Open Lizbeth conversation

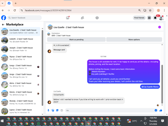(x=20, y=40)
